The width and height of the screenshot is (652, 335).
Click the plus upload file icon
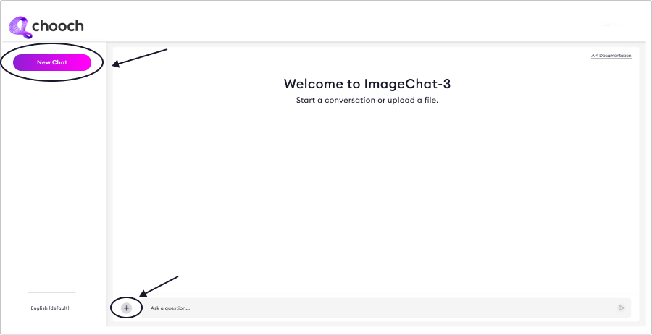126,308
